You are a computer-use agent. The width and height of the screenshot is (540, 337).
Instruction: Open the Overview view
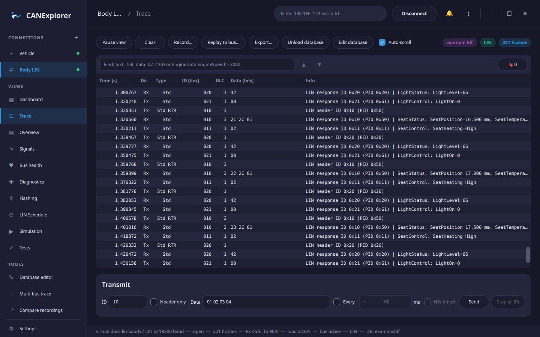coord(43,133)
